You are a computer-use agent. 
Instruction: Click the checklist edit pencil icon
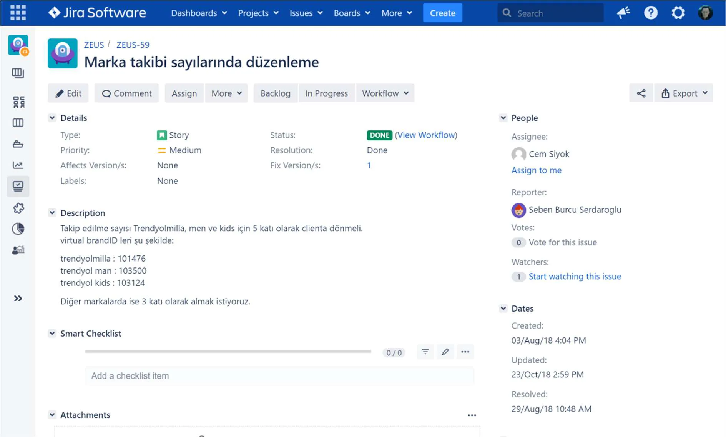[x=445, y=352]
